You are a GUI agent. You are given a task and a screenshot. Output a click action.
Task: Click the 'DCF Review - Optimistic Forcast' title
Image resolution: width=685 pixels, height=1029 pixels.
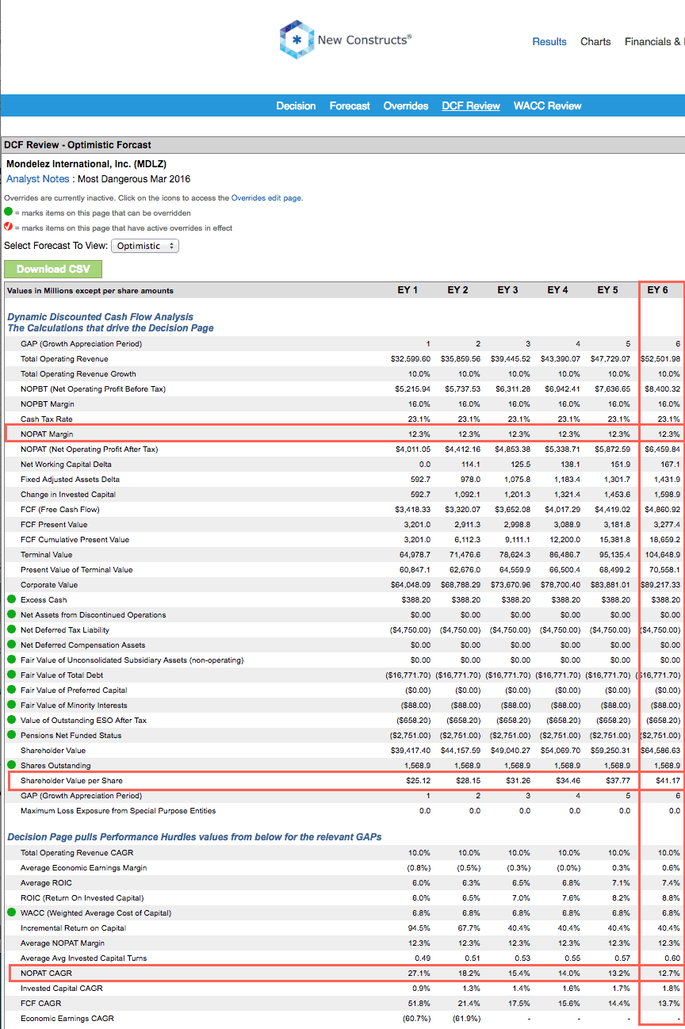pos(78,145)
